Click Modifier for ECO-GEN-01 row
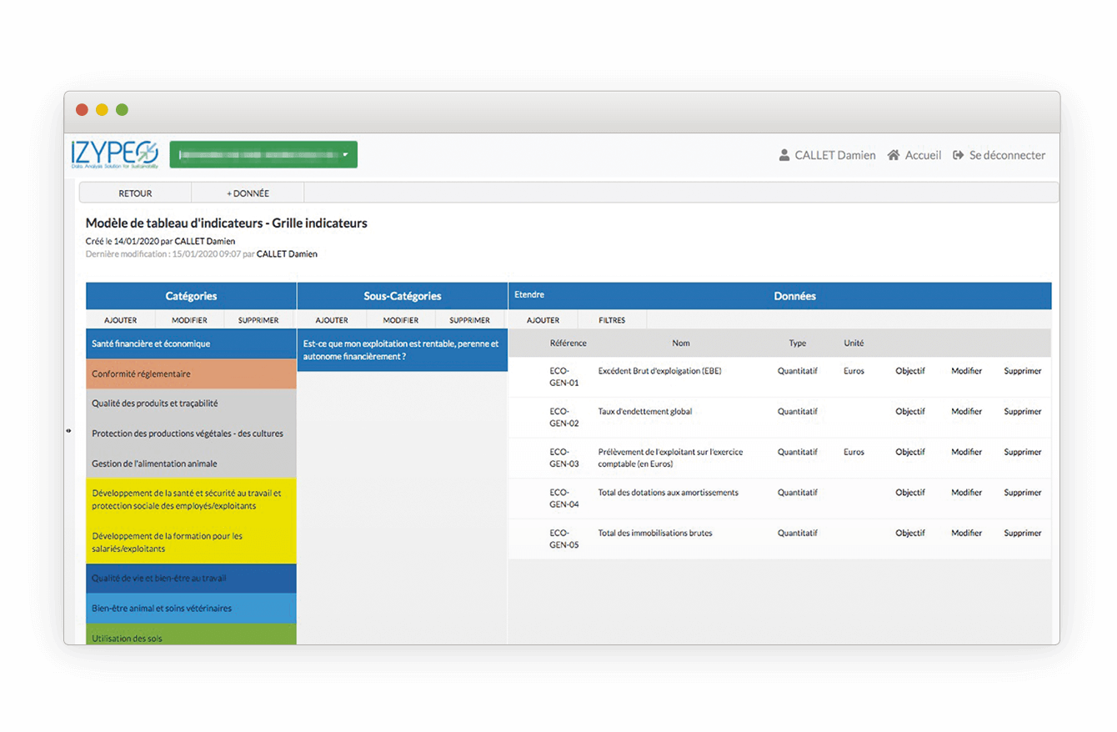The height and width of the screenshot is (732, 1117). coord(966,371)
